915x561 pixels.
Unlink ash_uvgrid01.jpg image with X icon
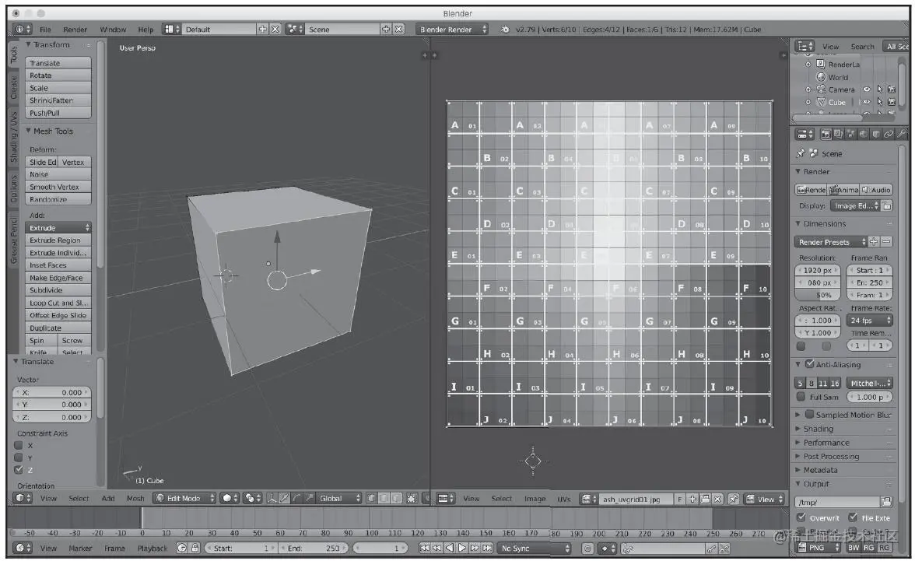(x=717, y=499)
